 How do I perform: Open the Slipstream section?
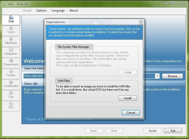point(11,41)
